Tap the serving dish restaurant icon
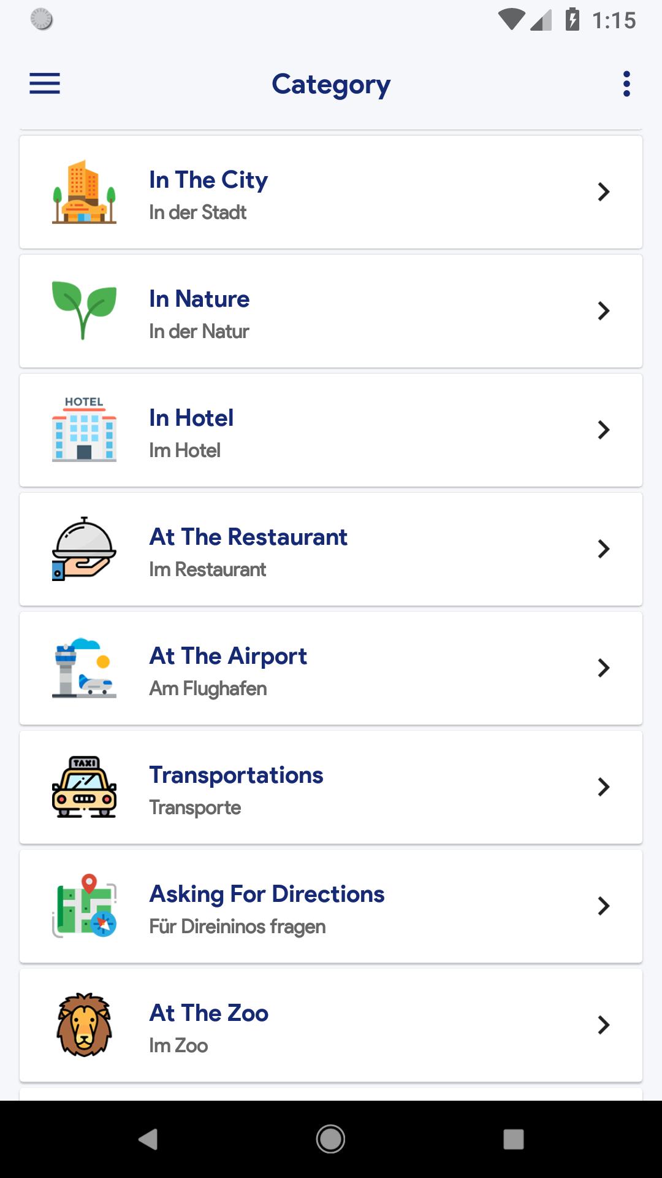Viewport: 662px width, 1178px height. point(84,549)
